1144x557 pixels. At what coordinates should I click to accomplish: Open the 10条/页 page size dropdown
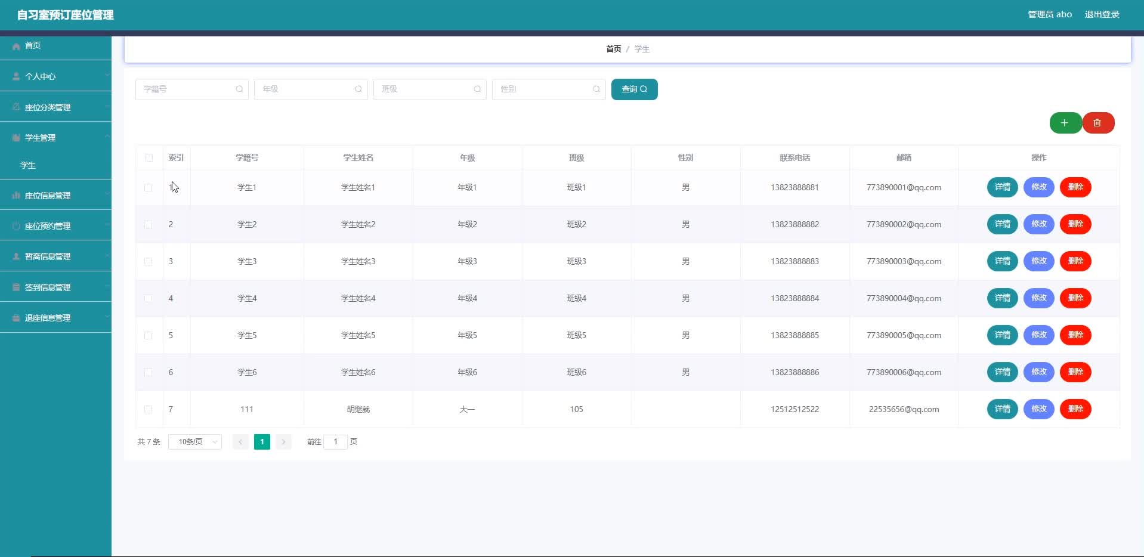click(x=195, y=442)
